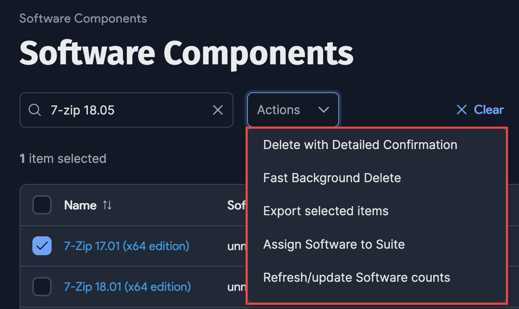Screen dimensions: 519x309
Task: Click the Clear link
Action: (480, 110)
